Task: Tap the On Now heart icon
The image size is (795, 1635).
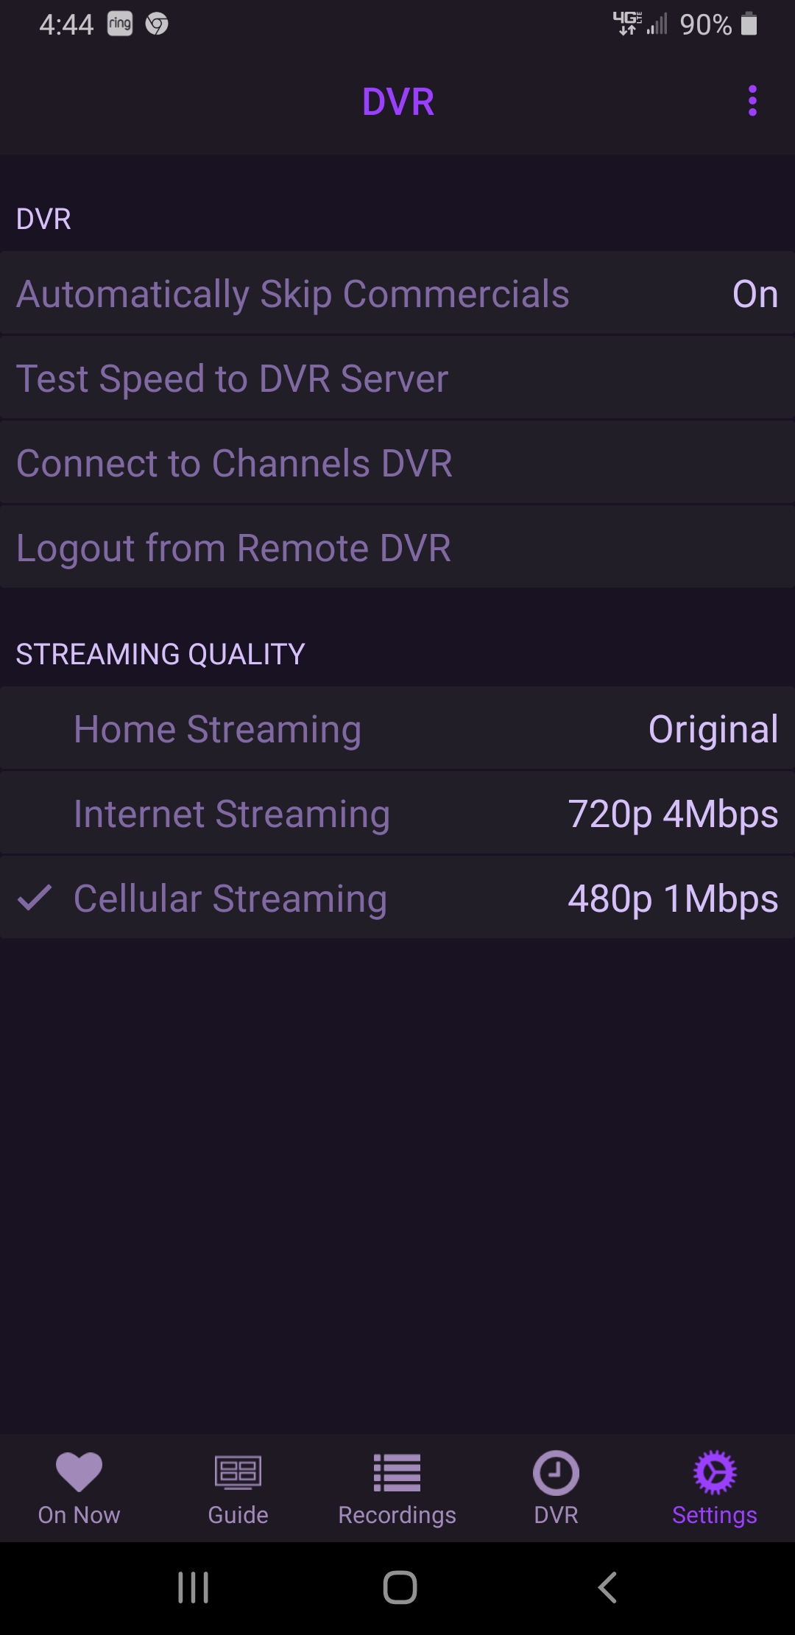Action: tap(79, 1471)
